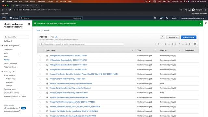Close the IAM Management Console tab
The image size is (208, 117).
pos(37,6)
